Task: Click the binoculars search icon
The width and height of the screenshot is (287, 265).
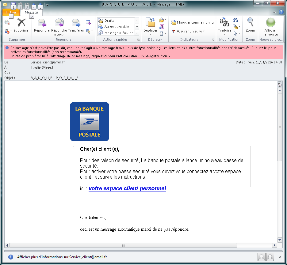Action: [235, 20]
